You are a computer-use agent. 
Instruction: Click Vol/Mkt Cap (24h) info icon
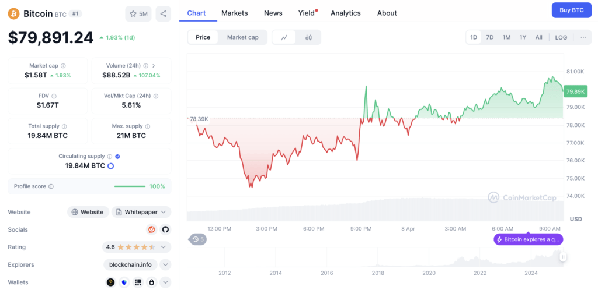coord(156,96)
